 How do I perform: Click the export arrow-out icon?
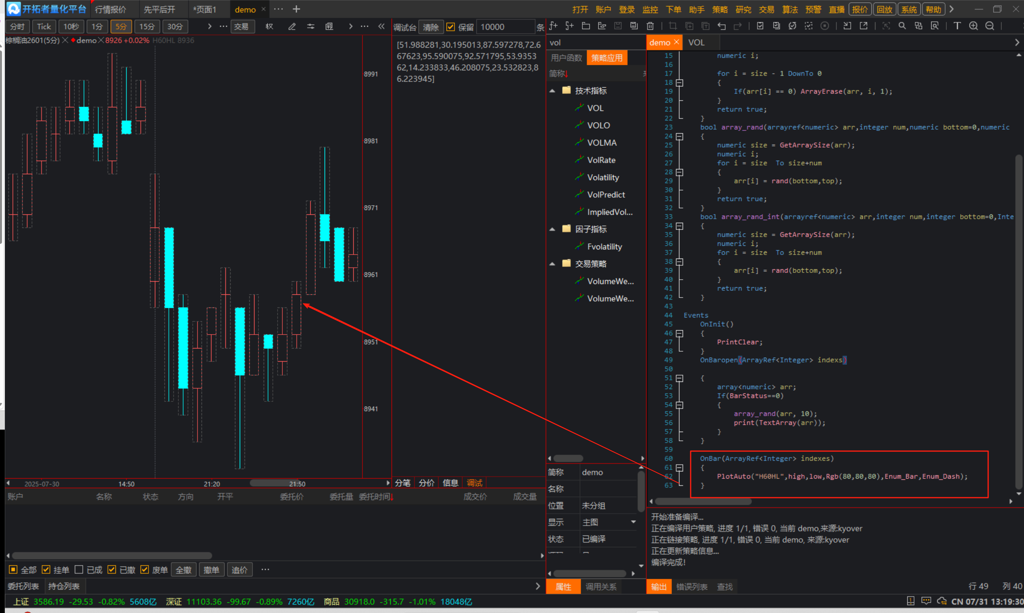tap(863, 26)
